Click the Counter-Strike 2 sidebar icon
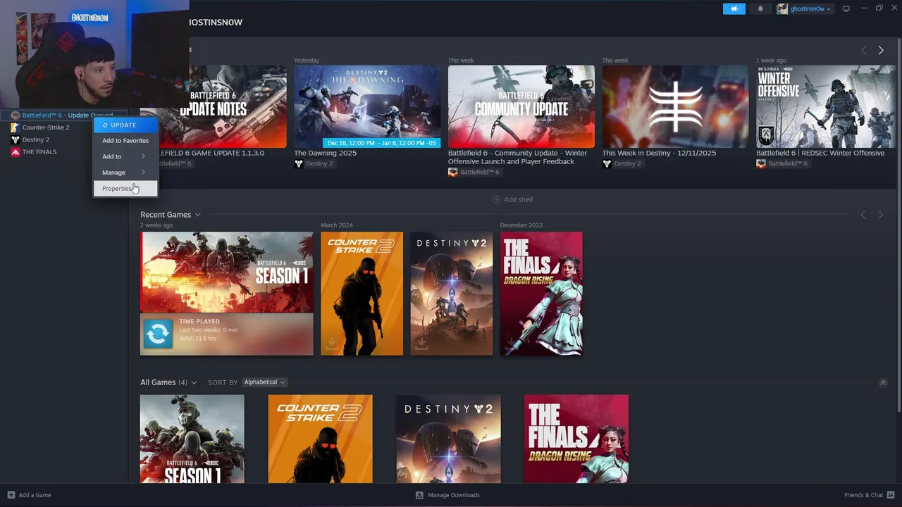This screenshot has width=902, height=507. (x=16, y=127)
